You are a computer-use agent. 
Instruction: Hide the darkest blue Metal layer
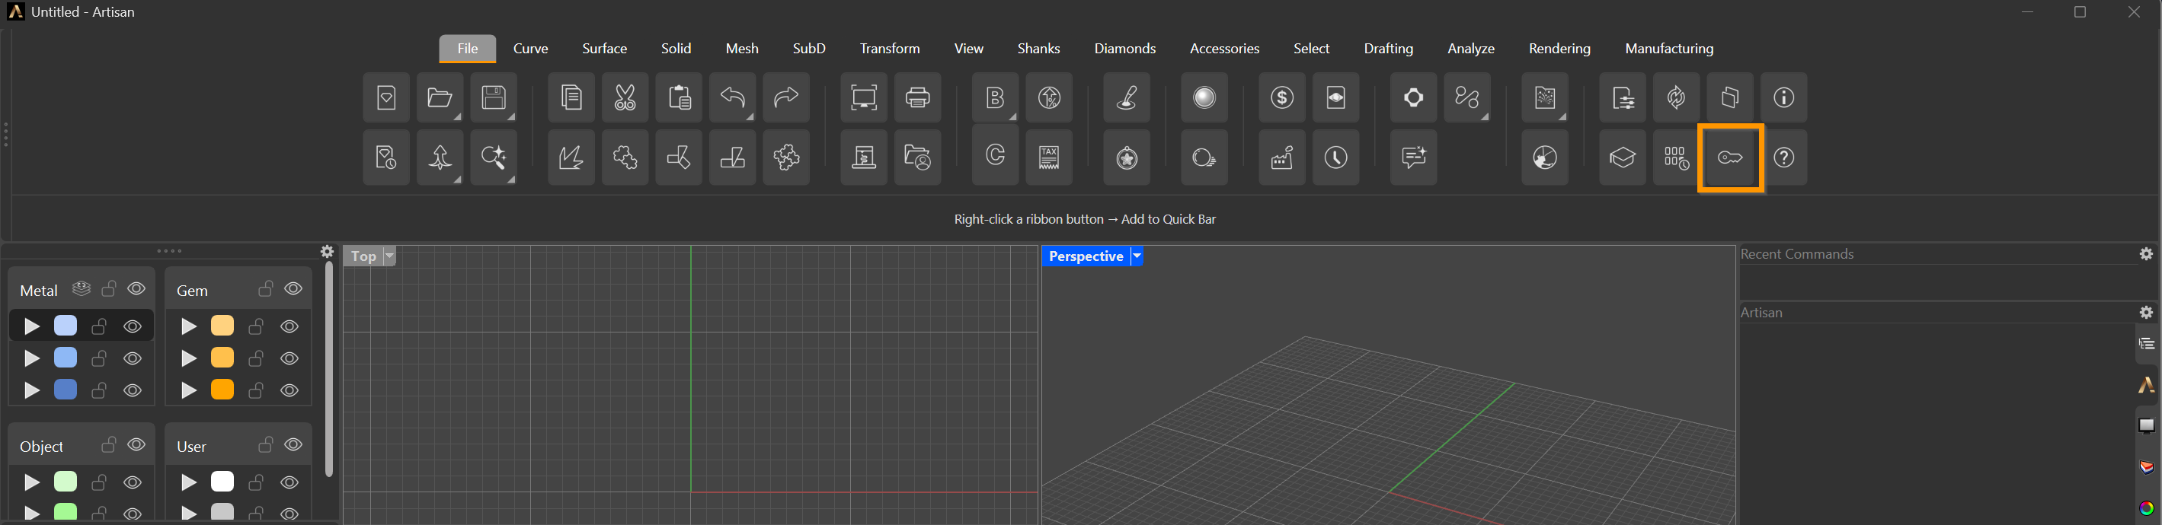pos(133,391)
